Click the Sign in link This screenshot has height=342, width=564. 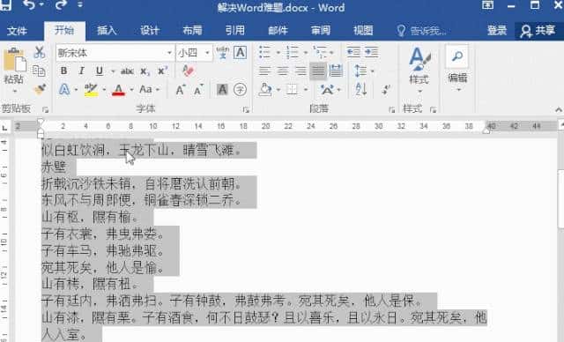497,31
